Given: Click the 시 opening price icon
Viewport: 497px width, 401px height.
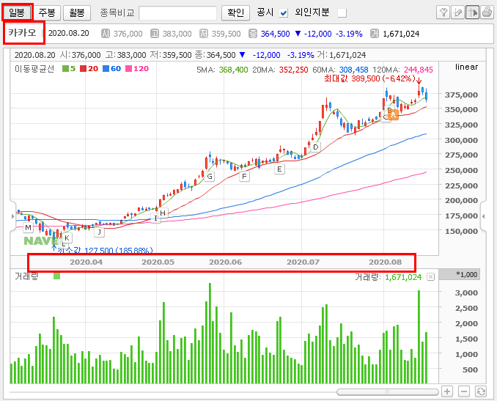Looking at the screenshot, I should 106,34.
